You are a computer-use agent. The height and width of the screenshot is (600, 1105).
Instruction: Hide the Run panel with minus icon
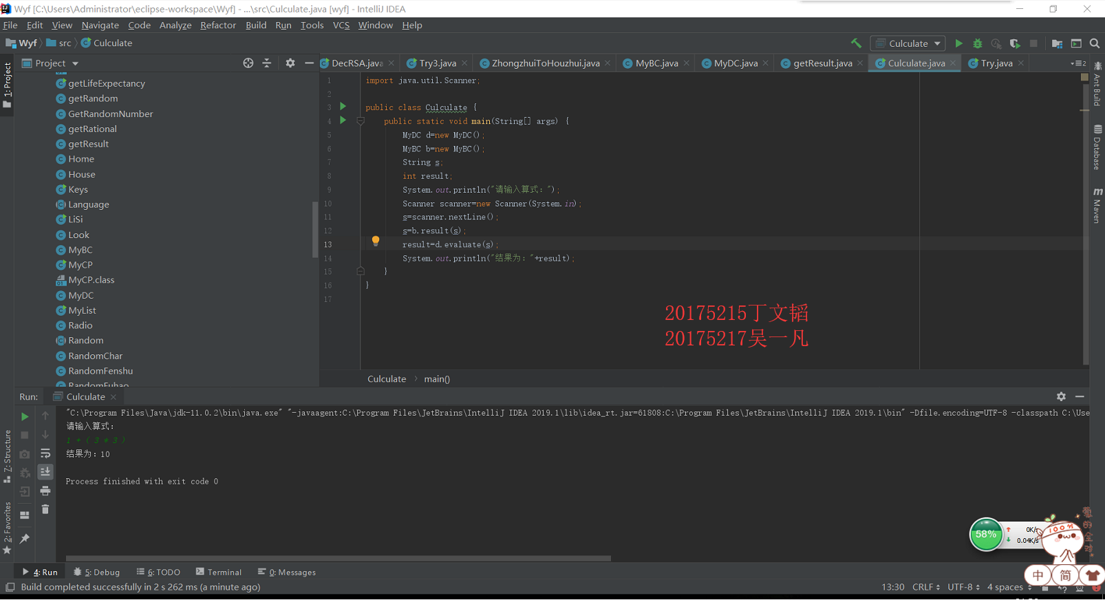tap(1080, 396)
